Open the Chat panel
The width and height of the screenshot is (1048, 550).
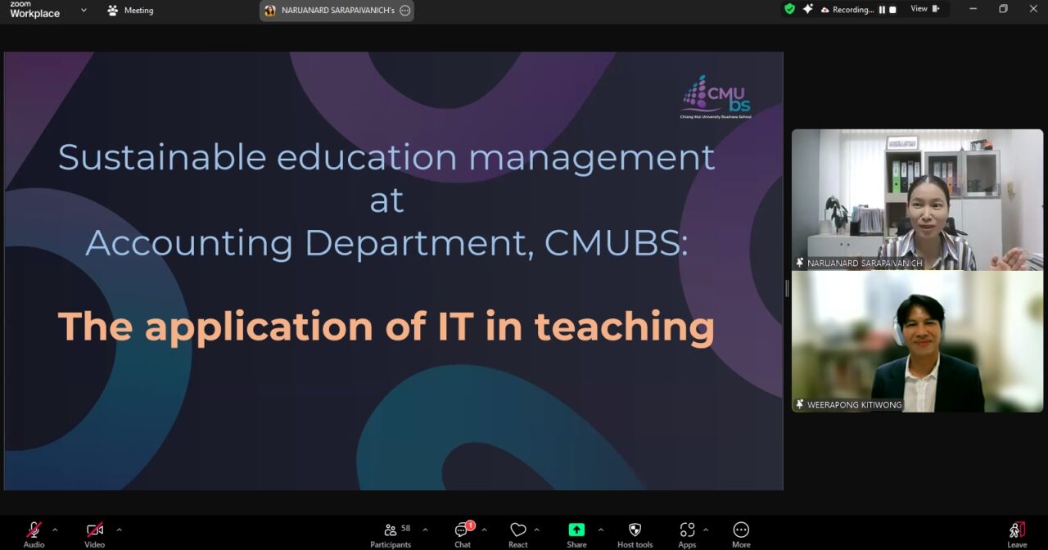click(x=463, y=530)
